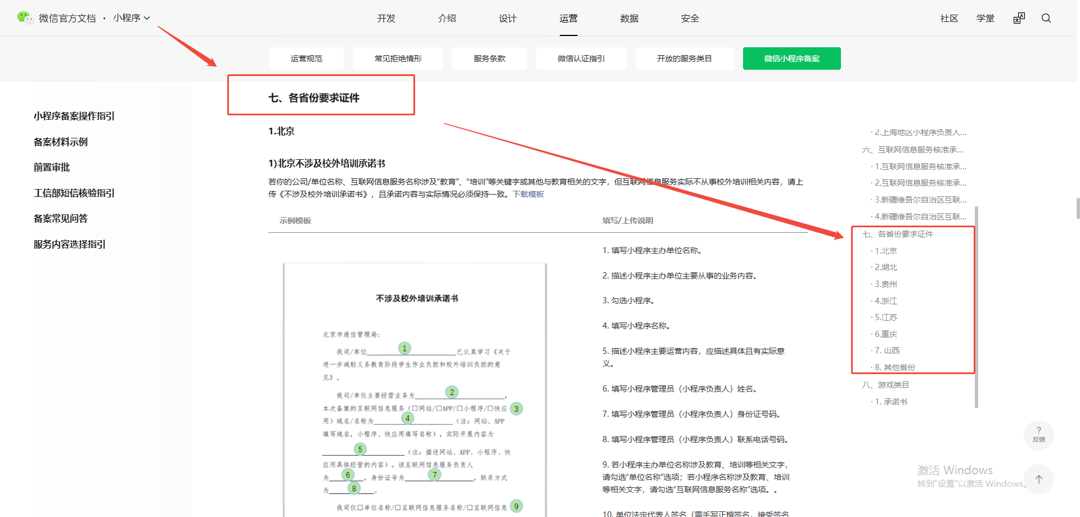Switch to the 数据 navigation tab
Viewport: 1080px width, 517px height.
pyautogui.click(x=629, y=18)
